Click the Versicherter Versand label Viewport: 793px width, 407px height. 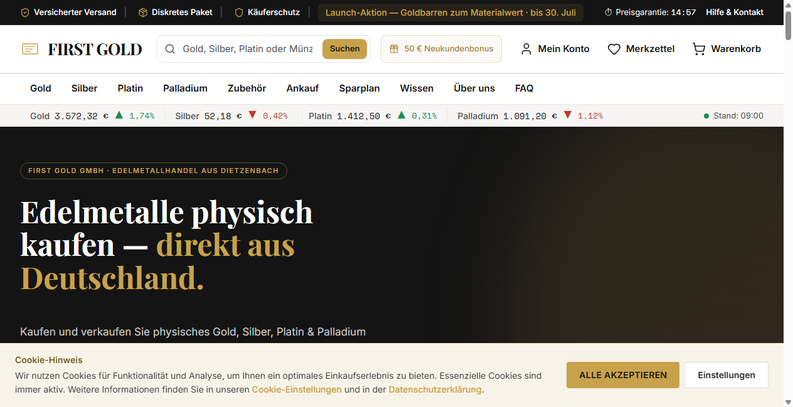75,13
